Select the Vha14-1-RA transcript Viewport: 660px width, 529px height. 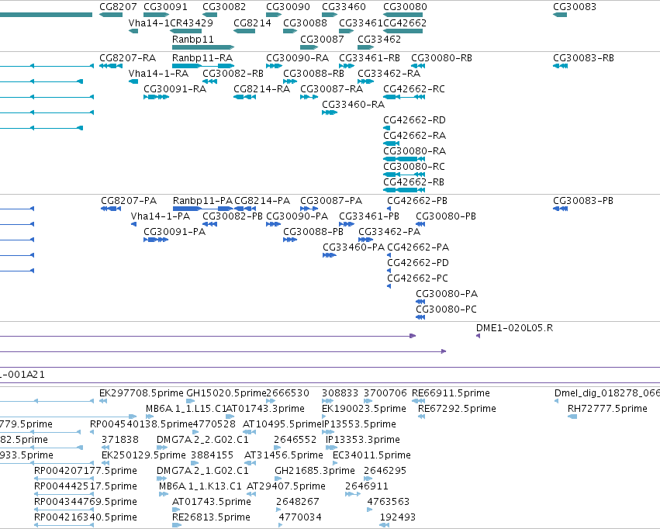point(133,81)
